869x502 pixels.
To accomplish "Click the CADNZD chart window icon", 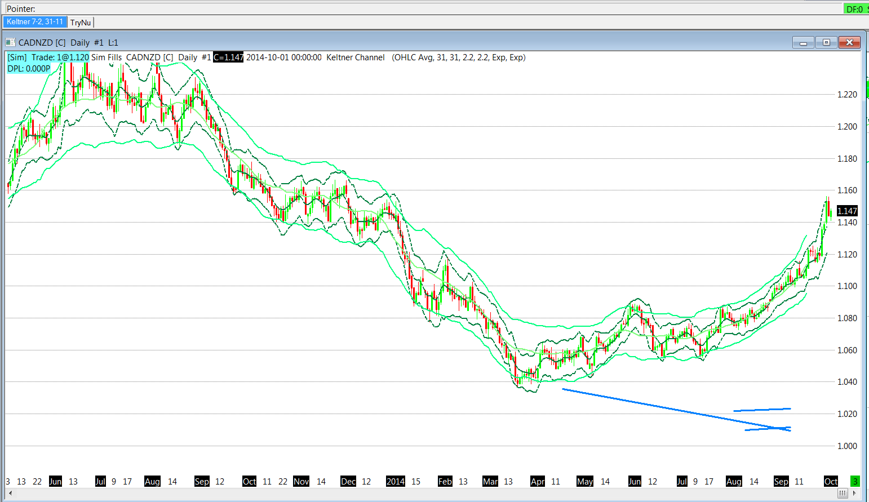I will (x=10, y=42).
